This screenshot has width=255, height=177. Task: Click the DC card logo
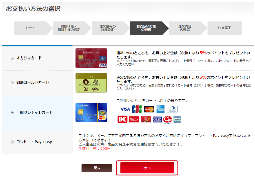(x=122, y=119)
